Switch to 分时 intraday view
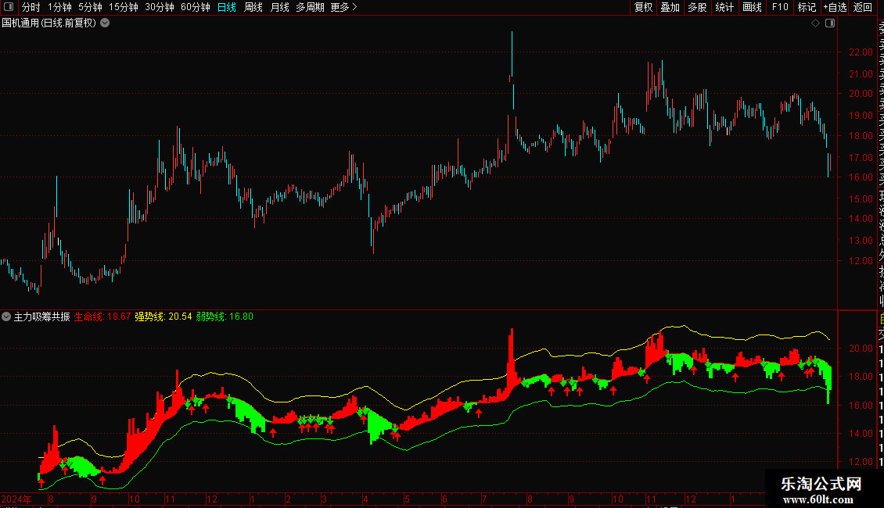 point(31,7)
